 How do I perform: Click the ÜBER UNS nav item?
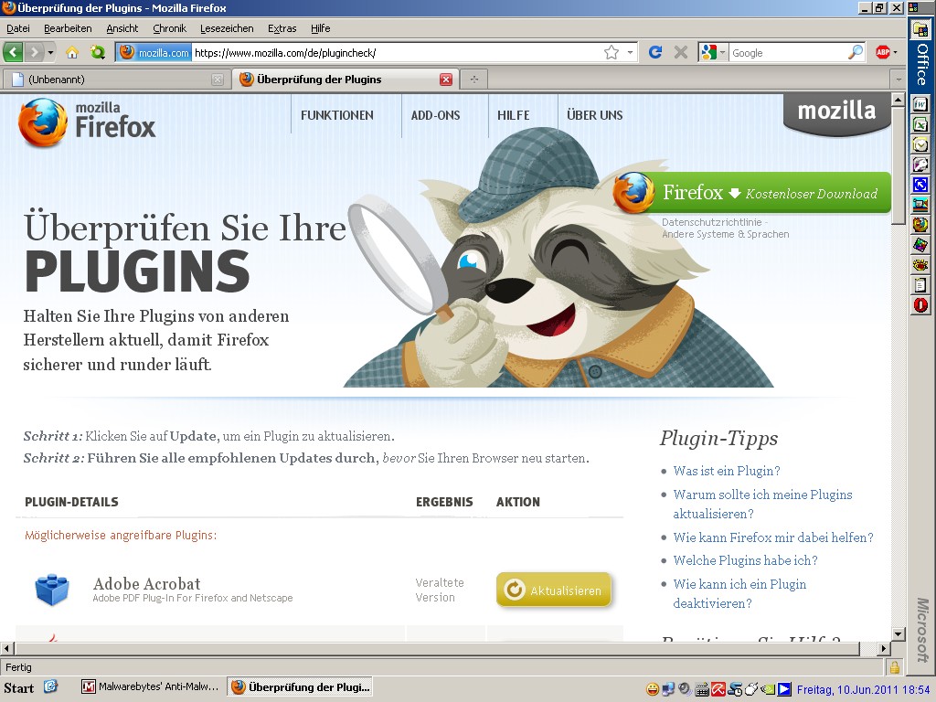point(594,115)
